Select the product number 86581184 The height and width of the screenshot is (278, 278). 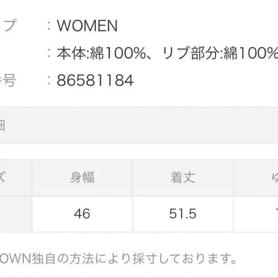pyautogui.click(x=95, y=81)
